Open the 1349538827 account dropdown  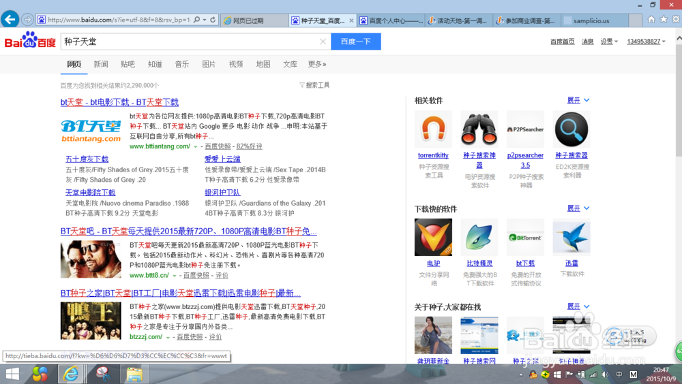[x=646, y=42]
